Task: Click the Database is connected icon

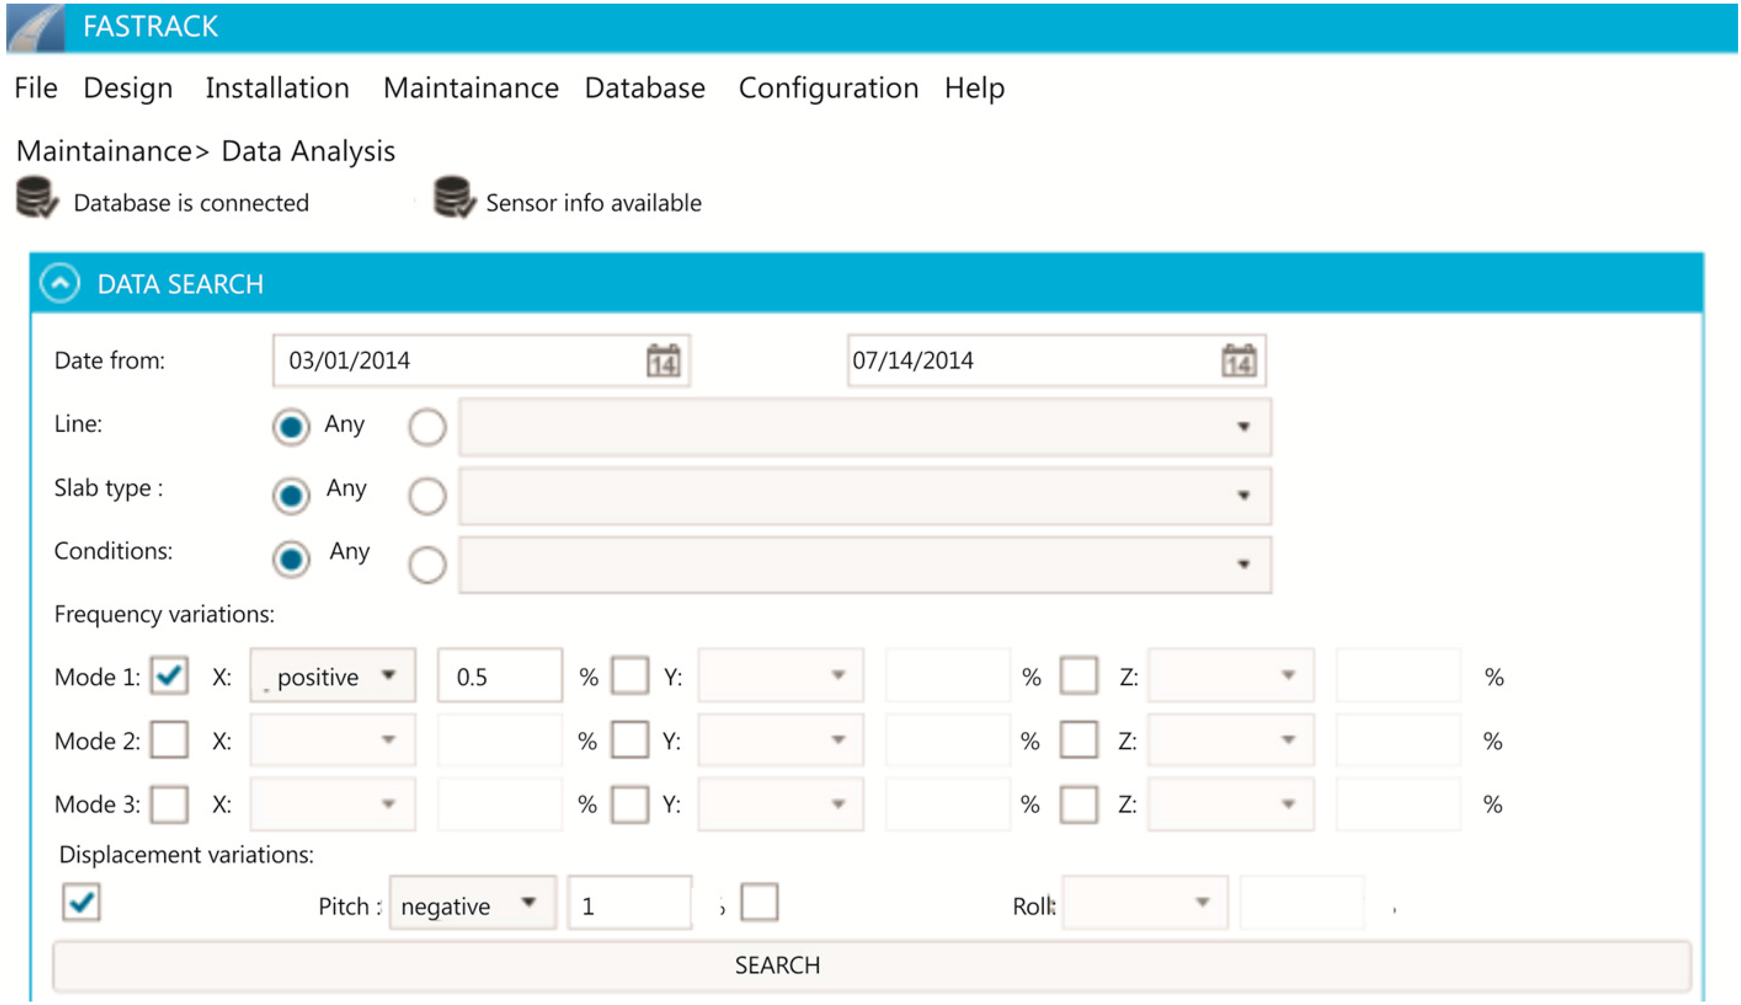Action: point(36,197)
